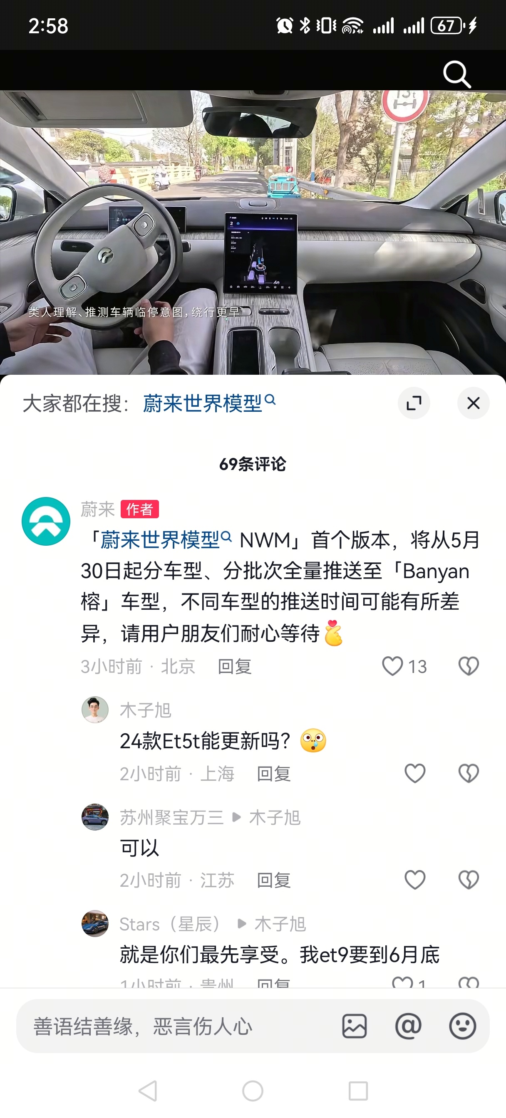Reply to 木子旭's comment
The width and height of the screenshot is (506, 1118).
click(x=274, y=773)
